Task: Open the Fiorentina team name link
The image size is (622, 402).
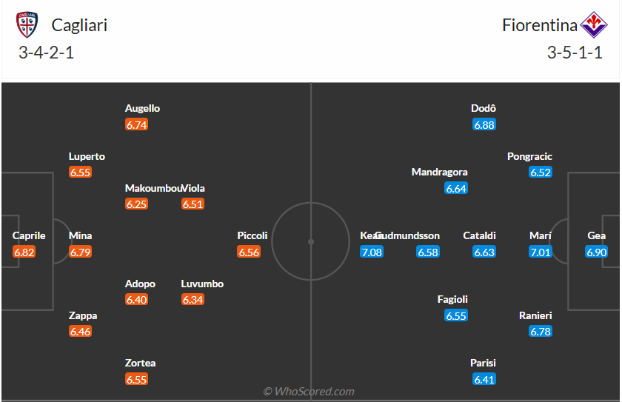Action: point(540,25)
